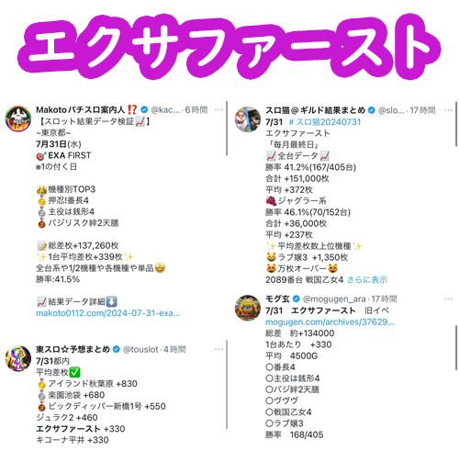Open mogugen.com/archives link
The height and width of the screenshot is (451, 459).
click(x=330, y=321)
